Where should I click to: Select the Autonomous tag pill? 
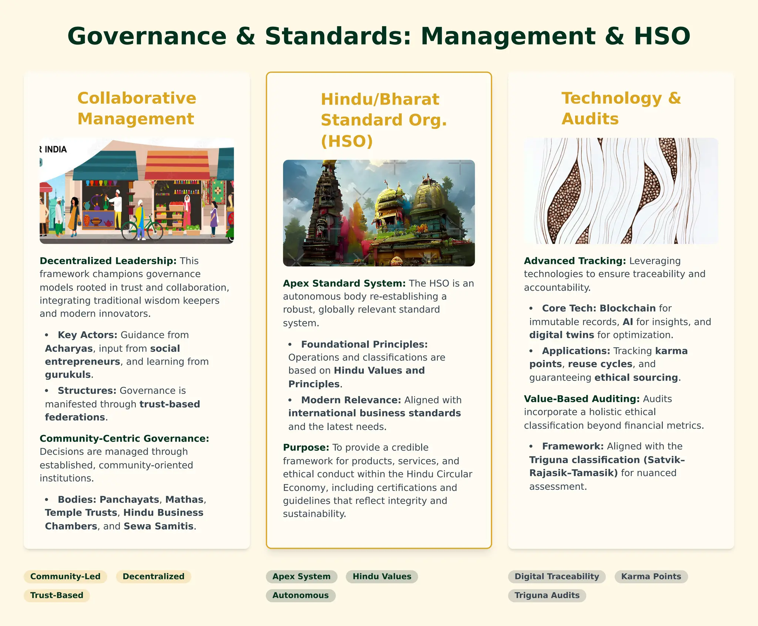[x=300, y=595]
